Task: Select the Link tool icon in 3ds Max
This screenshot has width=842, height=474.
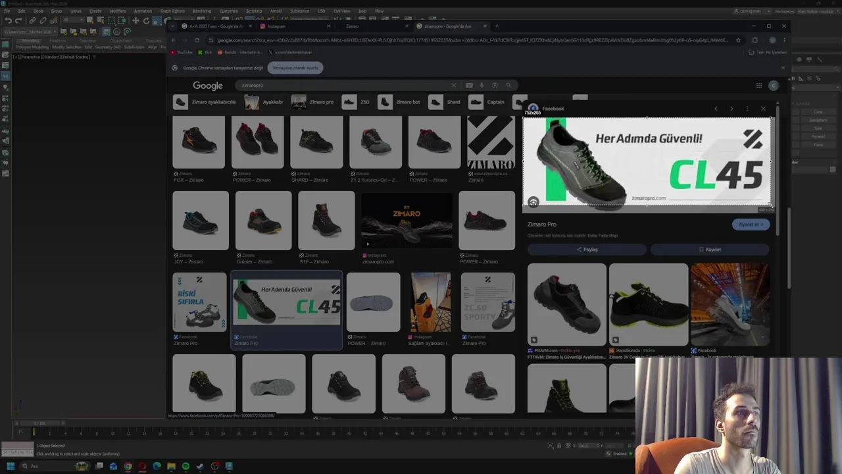Action: [x=32, y=20]
